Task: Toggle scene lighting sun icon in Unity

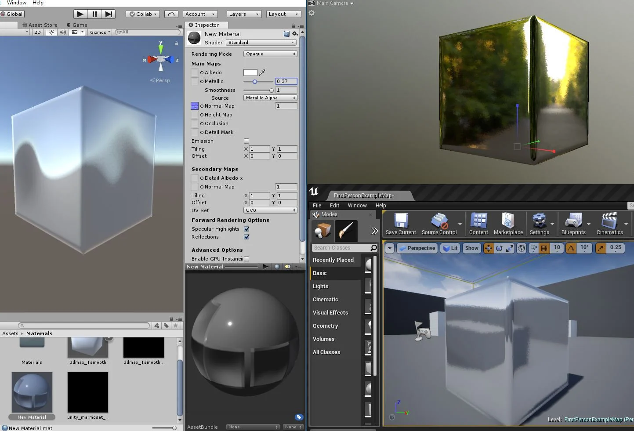Action: point(52,32)
